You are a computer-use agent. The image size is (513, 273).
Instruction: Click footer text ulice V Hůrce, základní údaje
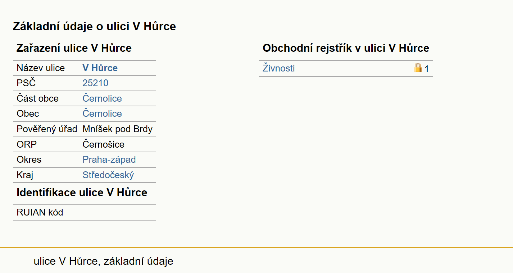[x=104, y=261]
